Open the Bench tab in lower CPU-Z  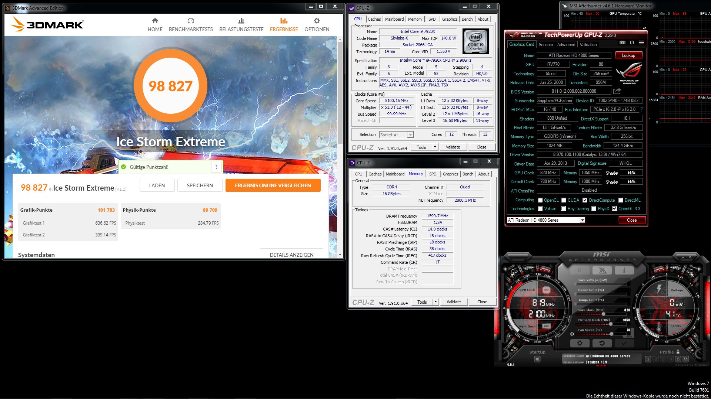tap(468, 174)
